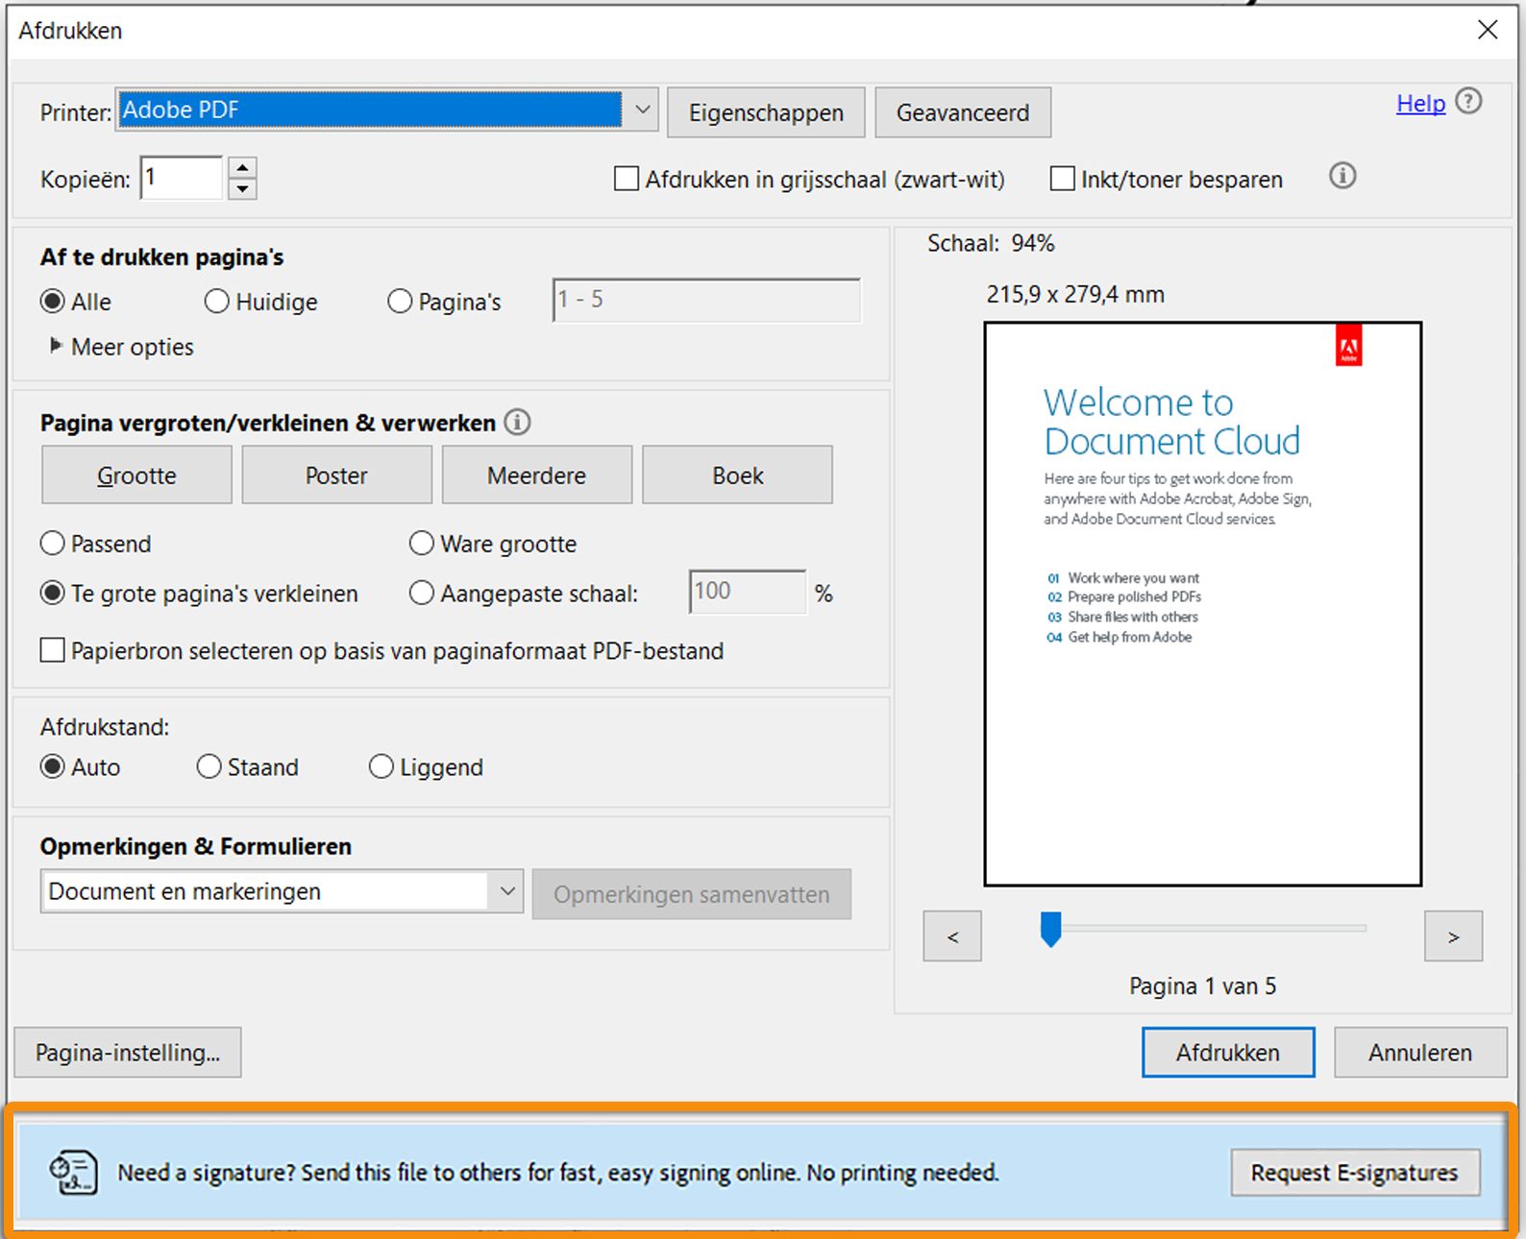
Task: Click the Opmerkingen samenvatten button
Action: [x=692, y=894]
